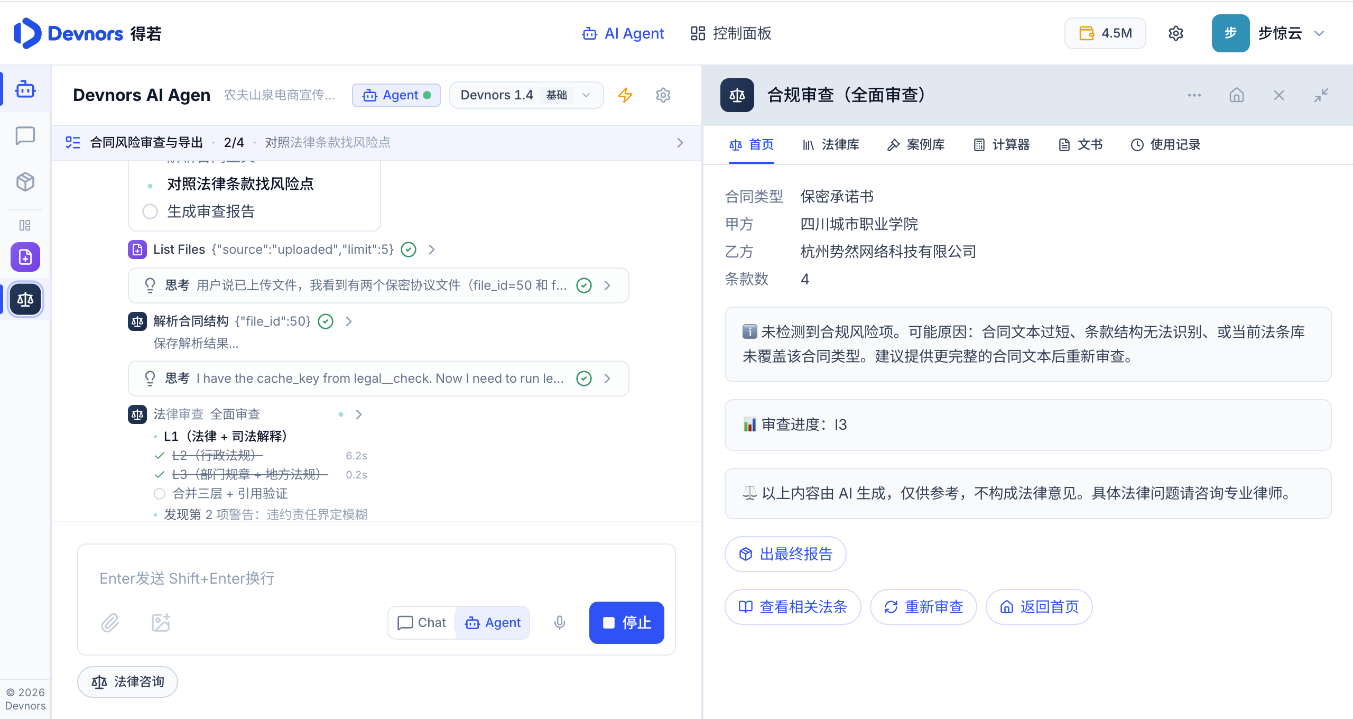Attach a file with the paperclip icon
This screenshot has height=719, width=1353.
click(x=110, y=623)
